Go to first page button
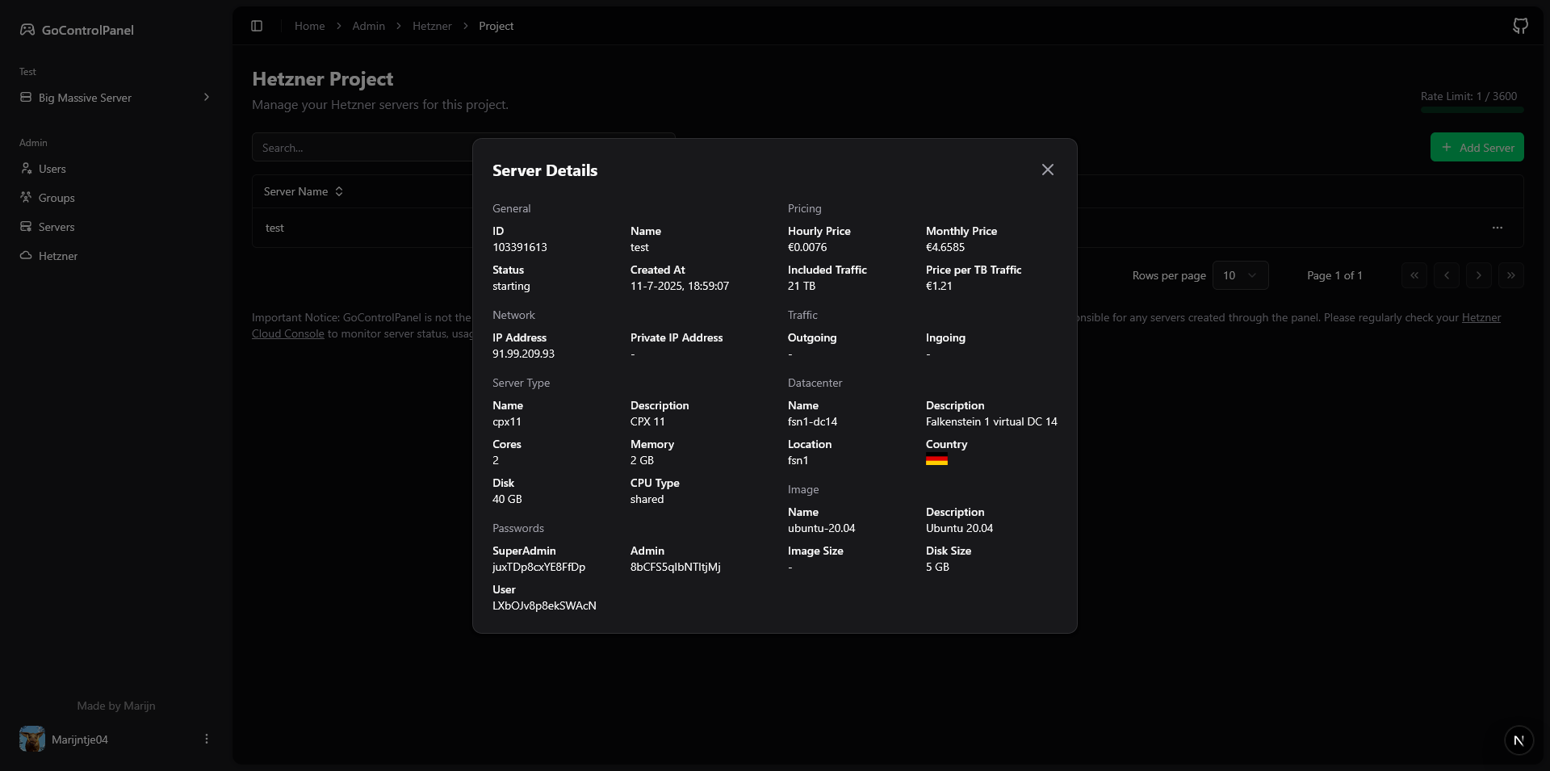1550x771 pixels. point(1414,275)
